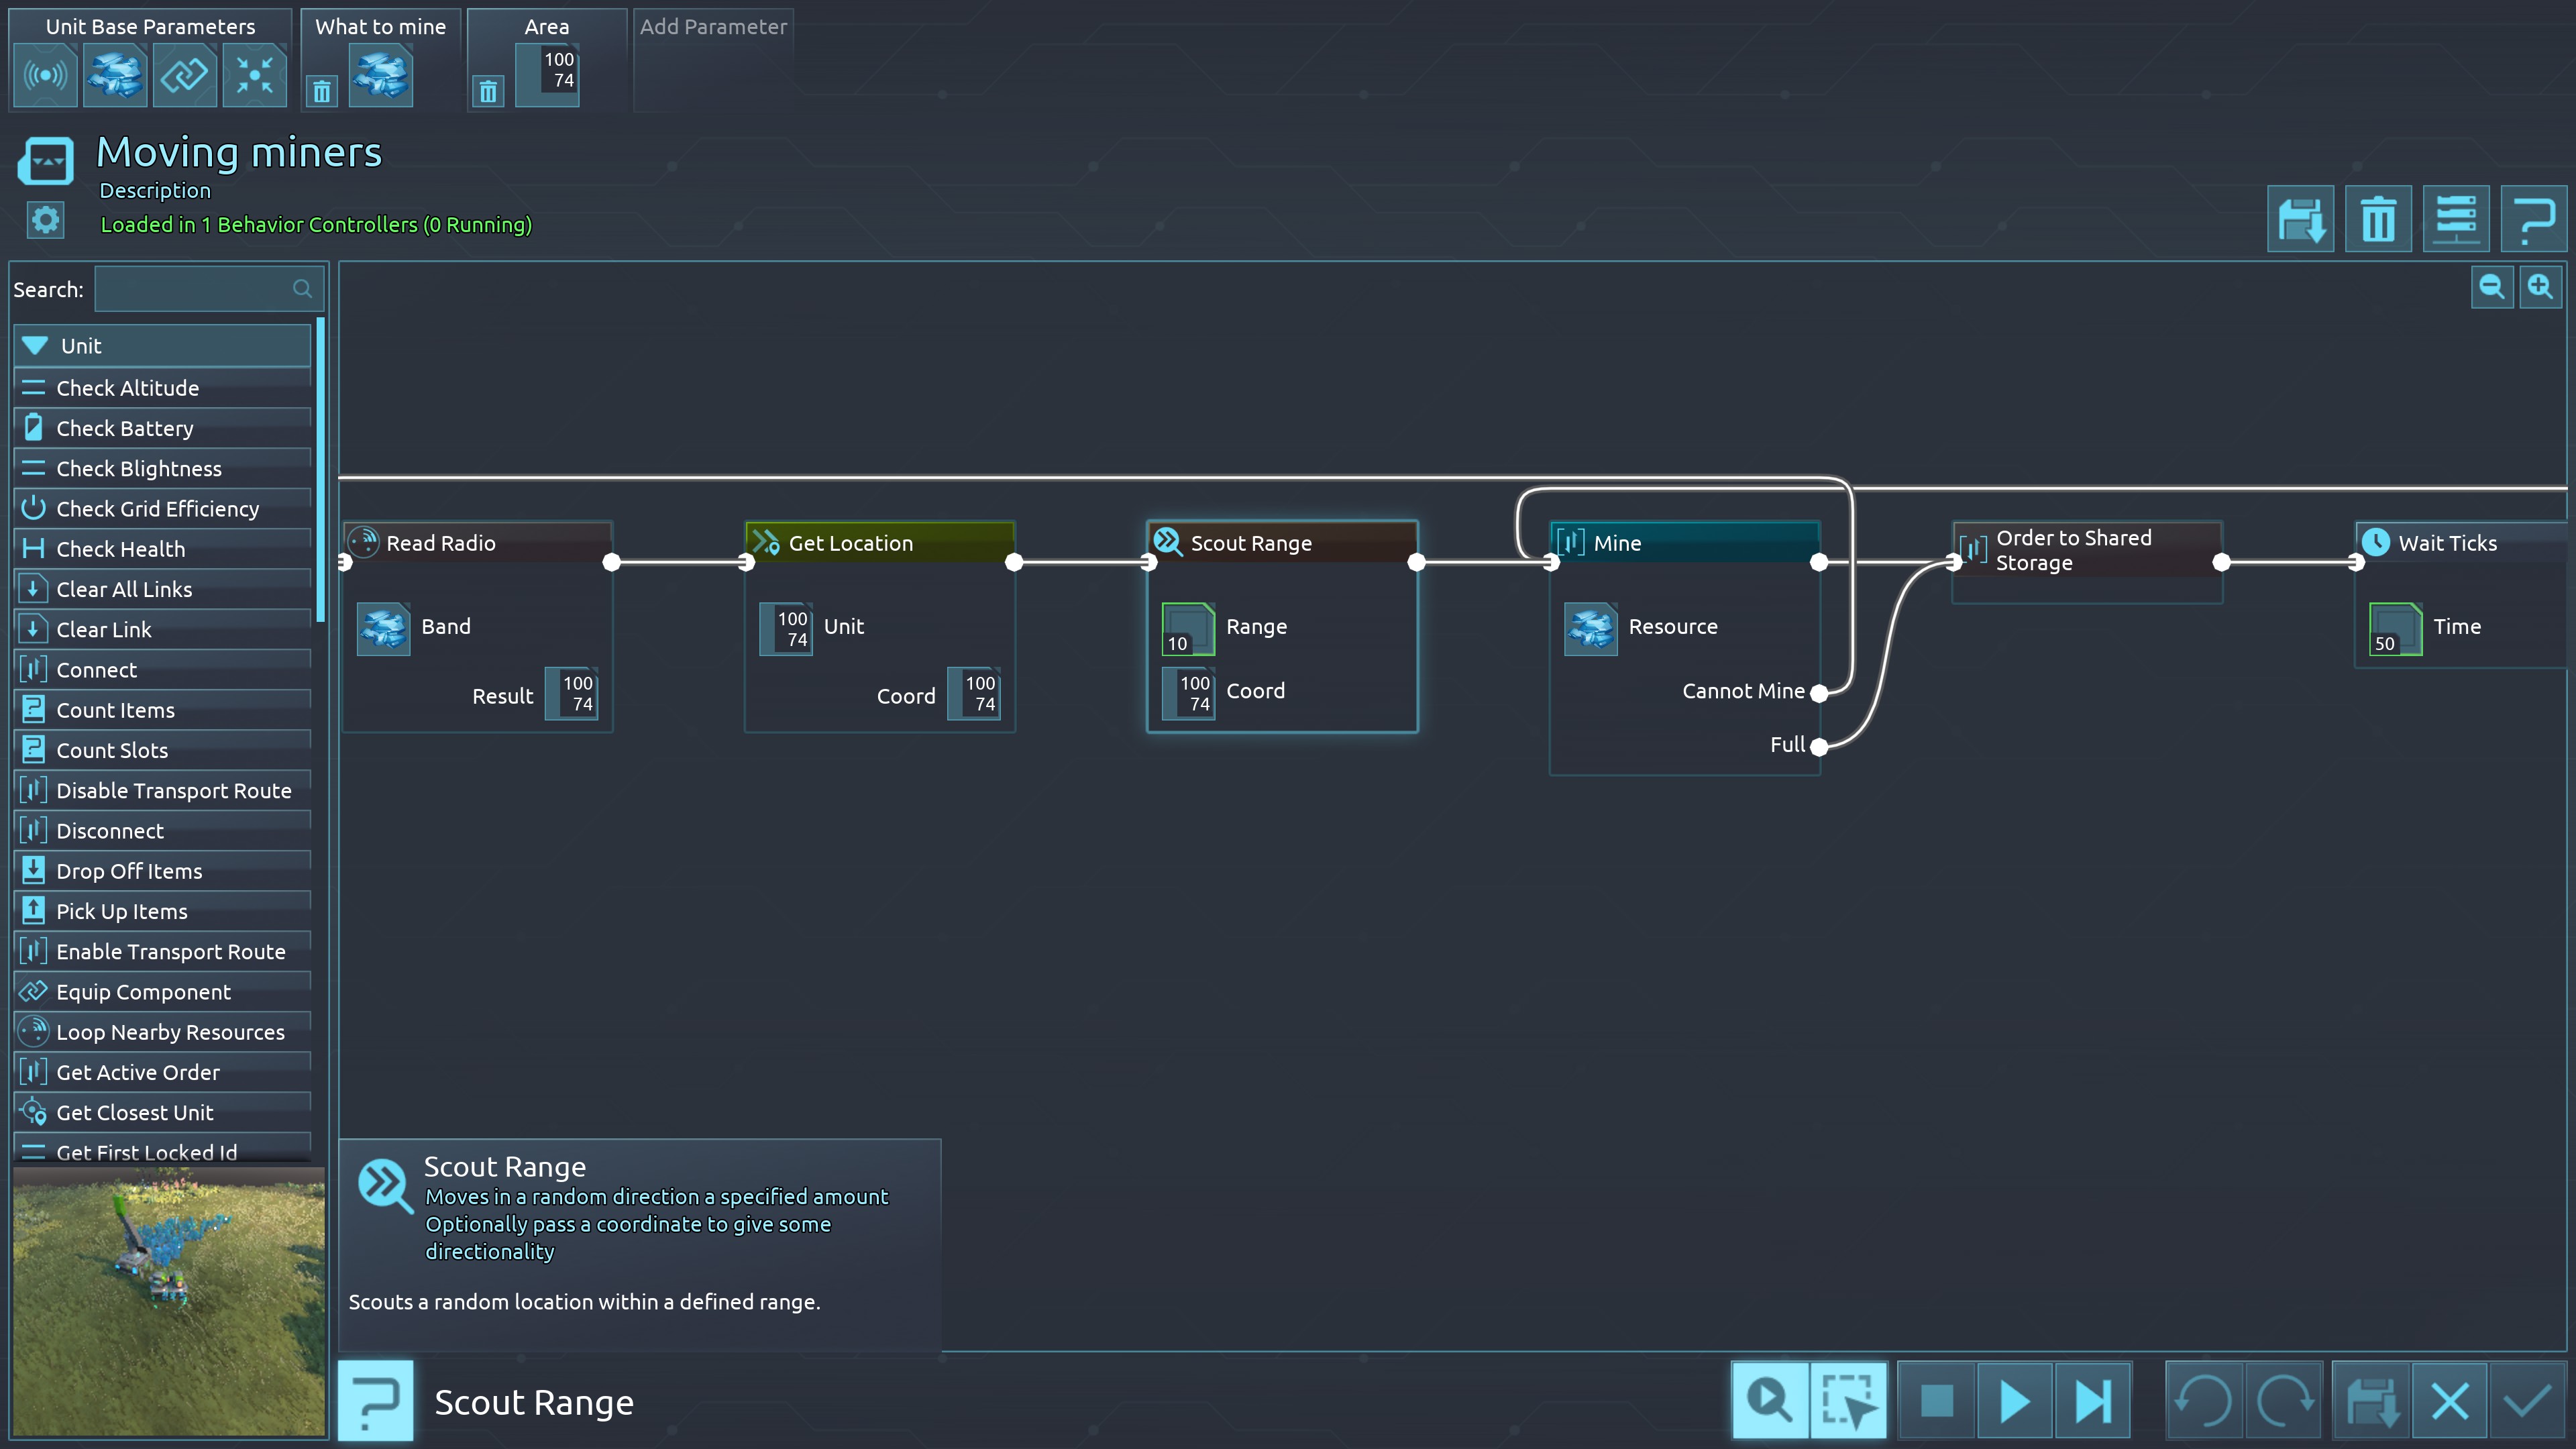Screen dimensions: 2576x1449
Task: Click the redo arrow icon
Action: click(2284, 1401)
